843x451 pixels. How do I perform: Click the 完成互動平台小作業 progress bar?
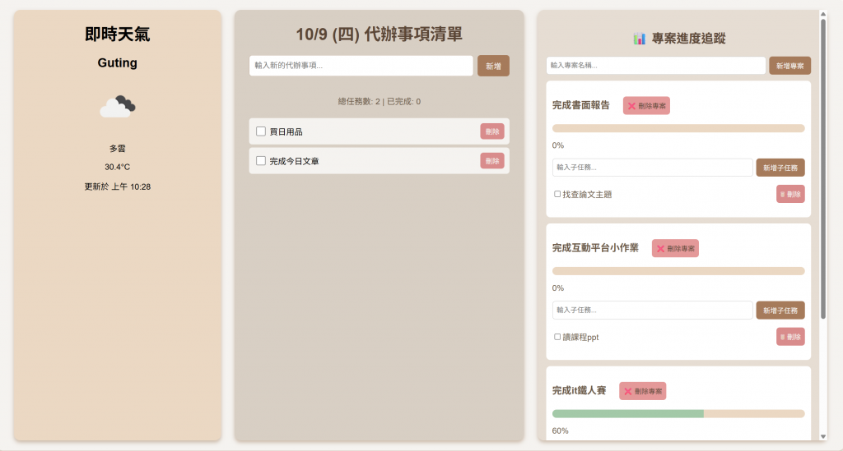tap(678, 271)
